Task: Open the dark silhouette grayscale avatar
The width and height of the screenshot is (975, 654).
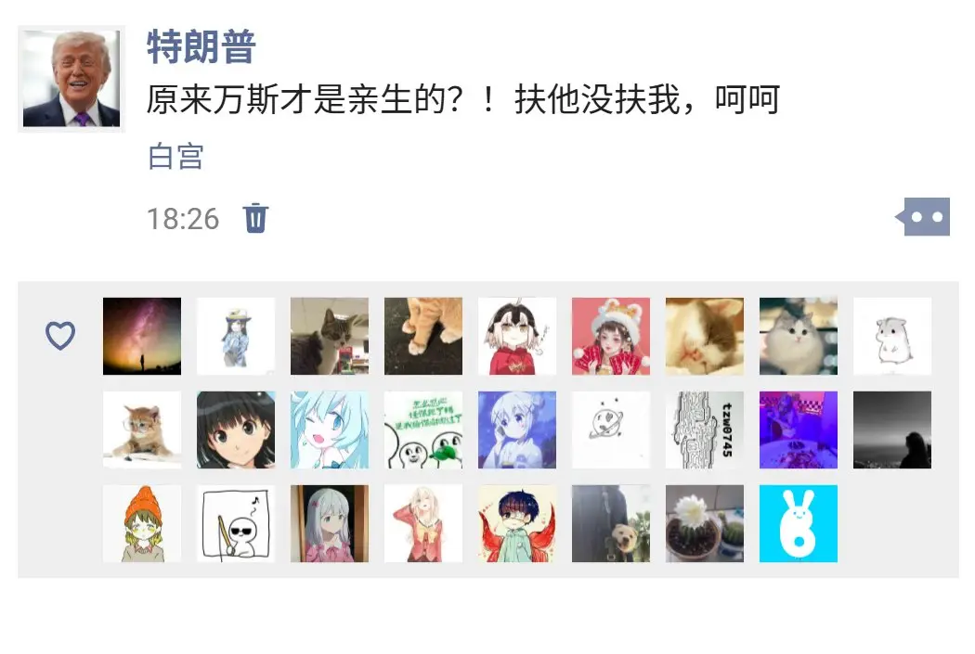Action: click(x=892, y=430)
